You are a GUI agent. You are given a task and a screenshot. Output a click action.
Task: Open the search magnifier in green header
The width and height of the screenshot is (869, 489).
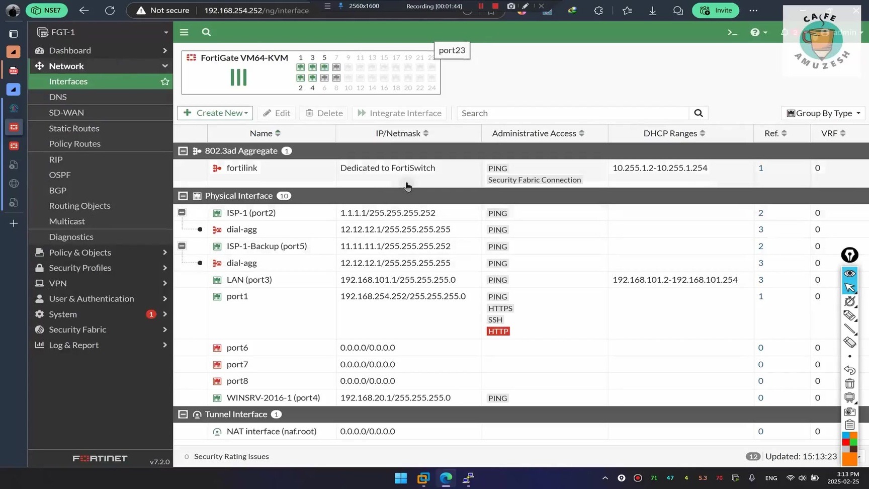pos(206,32)
